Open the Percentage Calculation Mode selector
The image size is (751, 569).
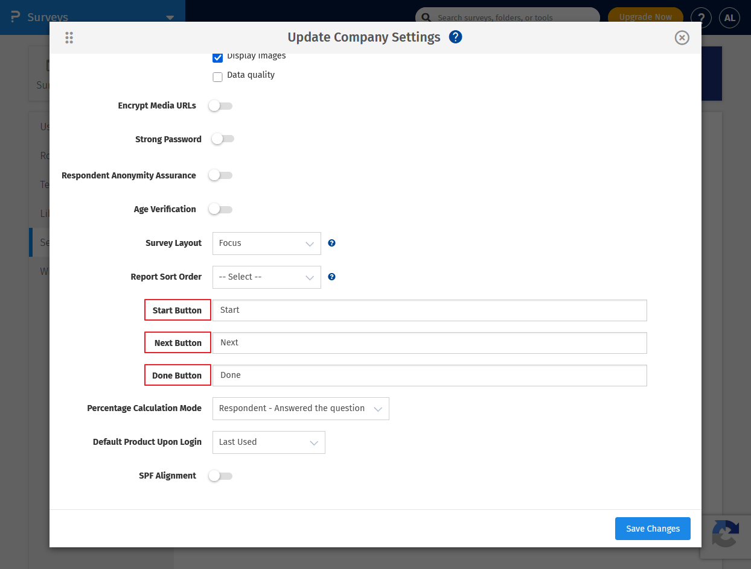tap(300, 408)
